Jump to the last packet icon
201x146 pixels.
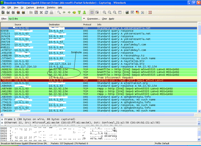point(84,12)
